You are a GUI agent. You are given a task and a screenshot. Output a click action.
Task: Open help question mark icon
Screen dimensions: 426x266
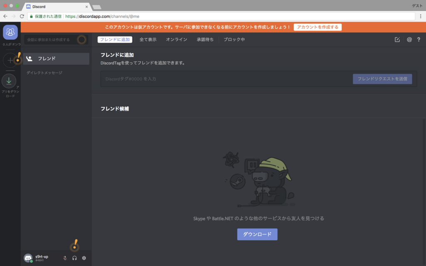click(x=419, y=39)
